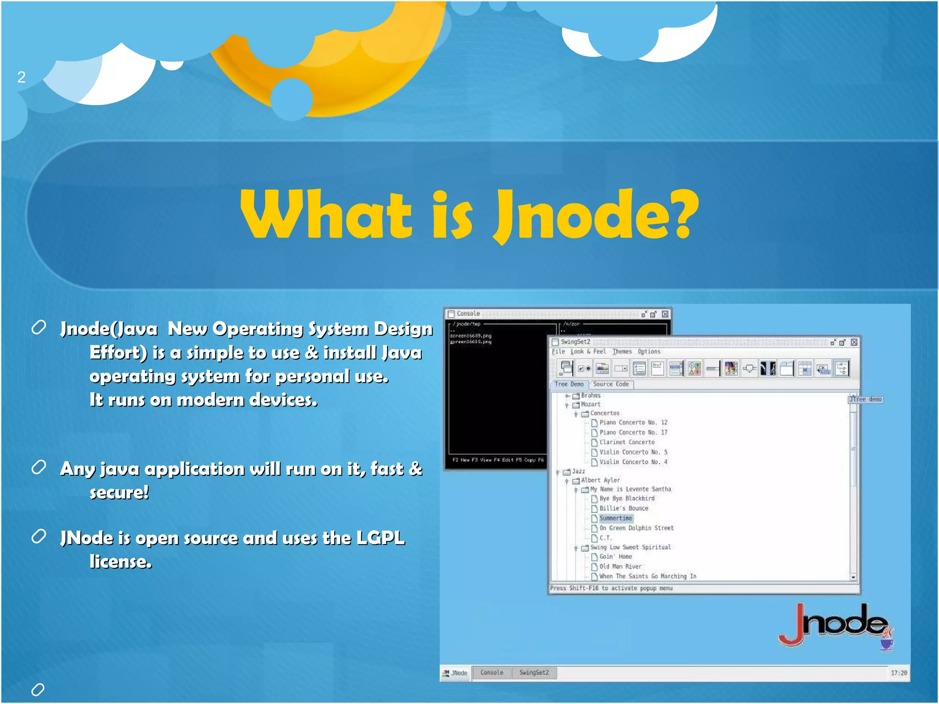939x704 pixels.
Task: Collapse the Mozart folder node
Action: click(567, 405)
